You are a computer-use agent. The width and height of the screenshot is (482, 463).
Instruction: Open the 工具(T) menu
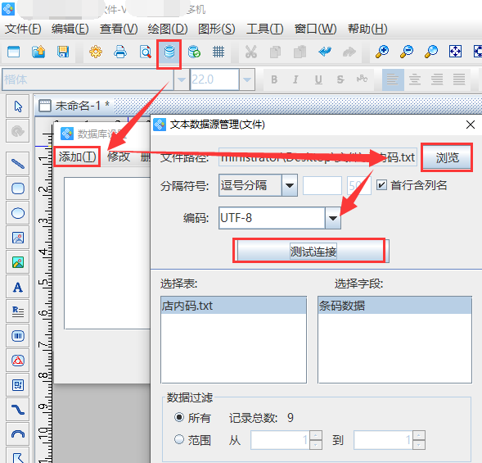point(264,30)
